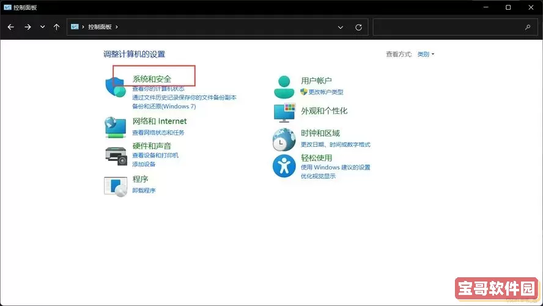Open the 硬件和声音 printer icon
This screenshot has height=306, width=543.
[116, 156]
